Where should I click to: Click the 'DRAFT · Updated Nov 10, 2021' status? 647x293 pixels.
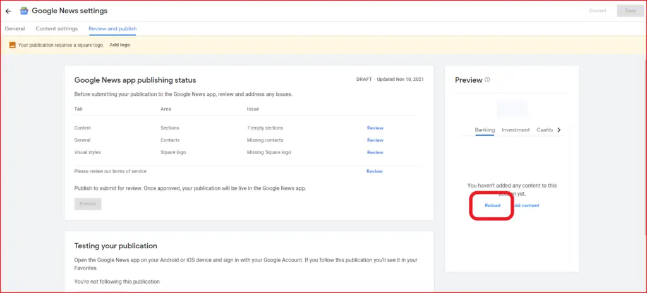point(389,79)
